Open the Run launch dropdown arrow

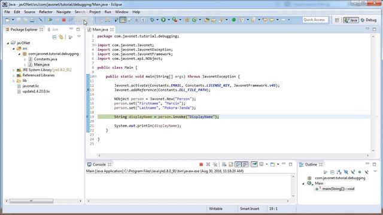(169, 20)
